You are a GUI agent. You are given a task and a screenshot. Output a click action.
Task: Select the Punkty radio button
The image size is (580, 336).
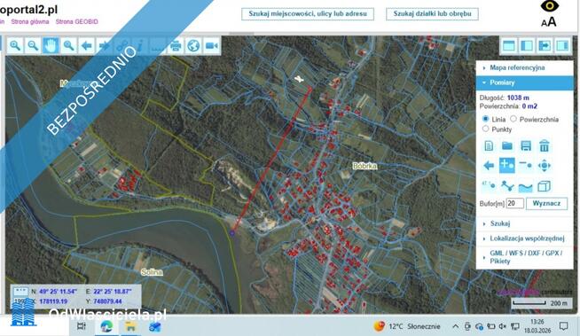486,129
